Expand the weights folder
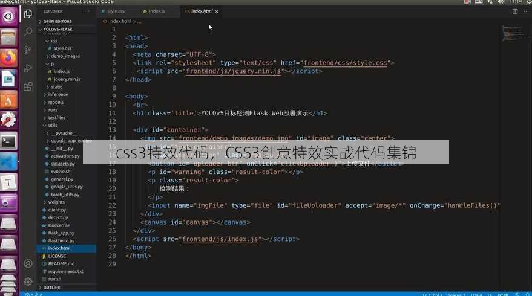The height and width of the screenshot is (296, 532). click(x=56, y=202)
